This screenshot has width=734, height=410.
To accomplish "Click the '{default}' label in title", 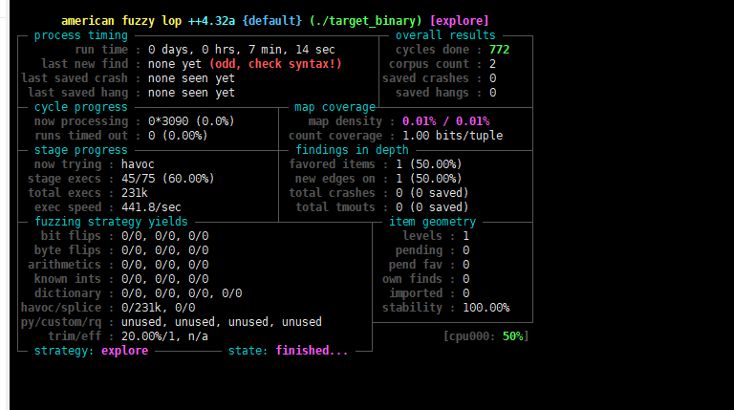I will coord(272,21).
